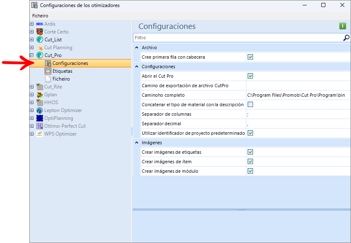This screenshot has width=351, height=243.
Task: Click the Ficheiro document icon in tree
Action: 48,79
